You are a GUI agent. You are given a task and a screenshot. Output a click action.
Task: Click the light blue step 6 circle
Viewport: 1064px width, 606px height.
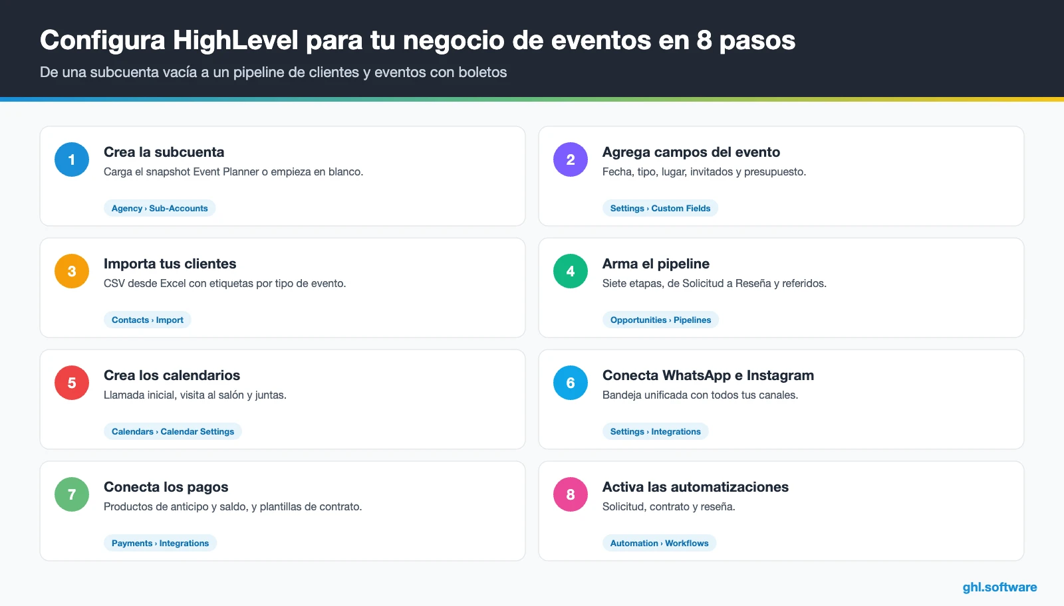pyautogui.click(x=571, y=383)
